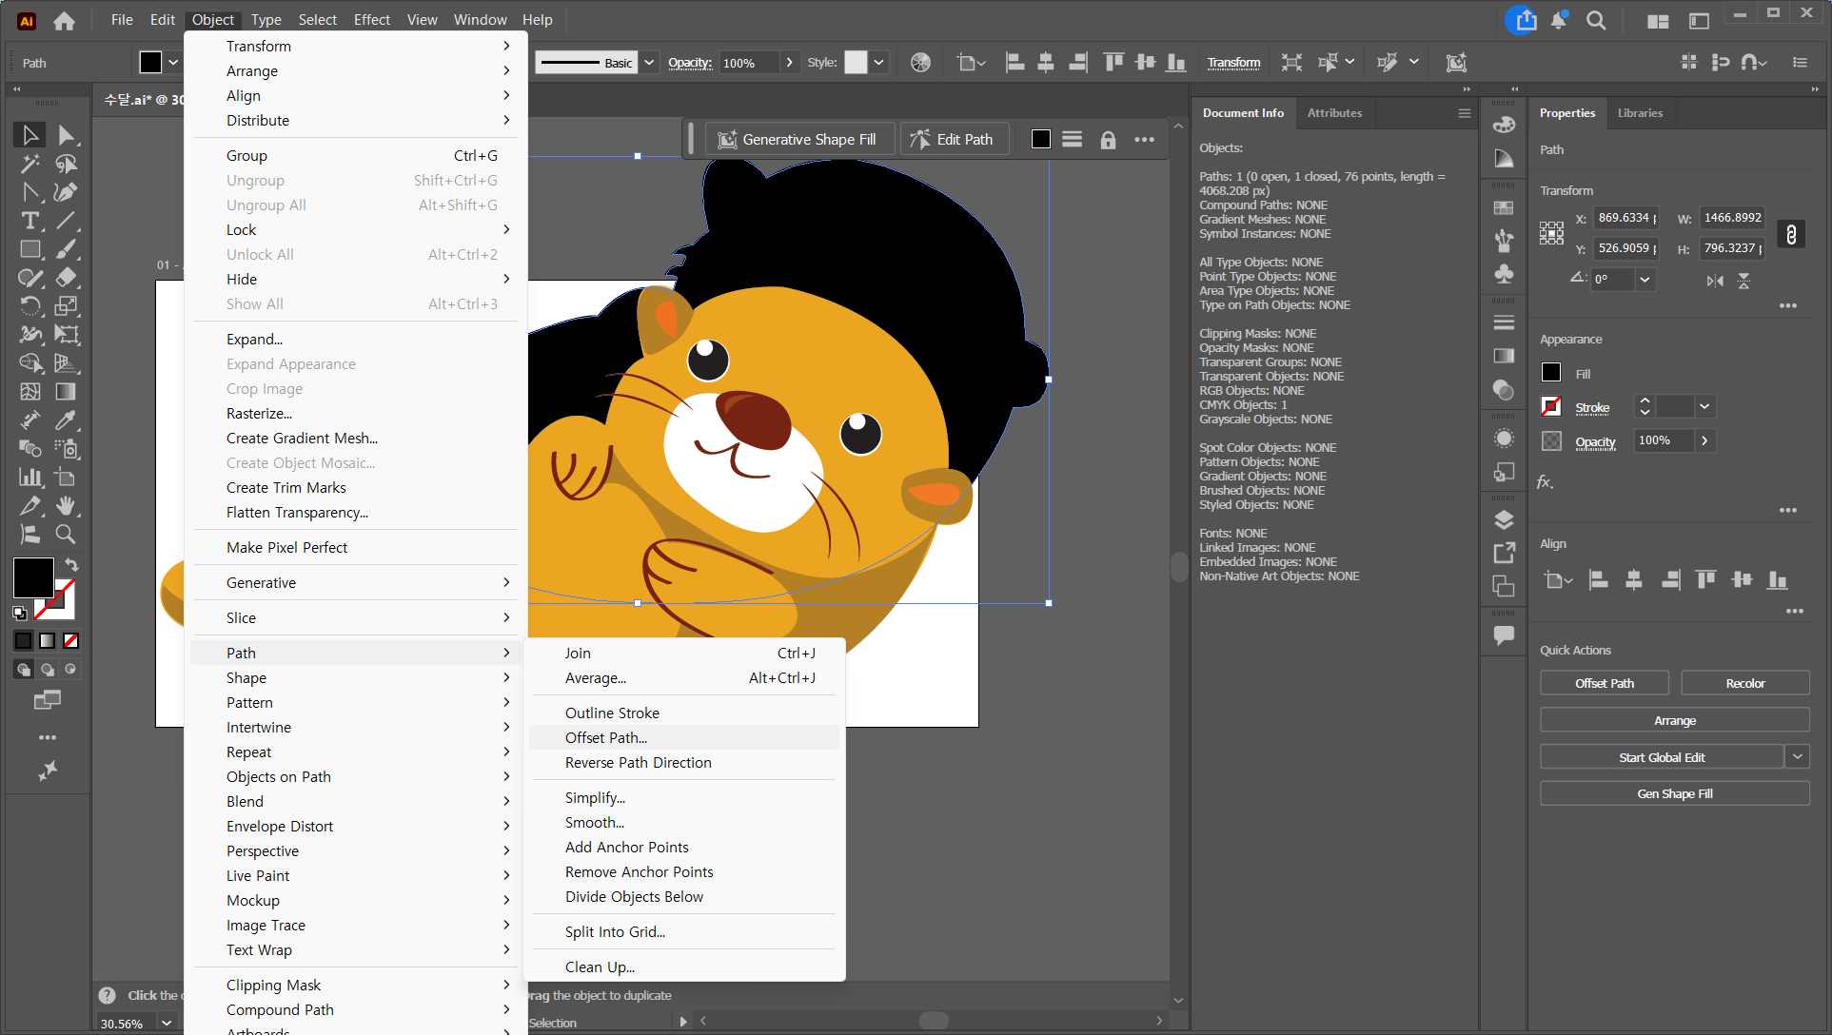
Task: Set color to None below swatches
Action: 70,641
